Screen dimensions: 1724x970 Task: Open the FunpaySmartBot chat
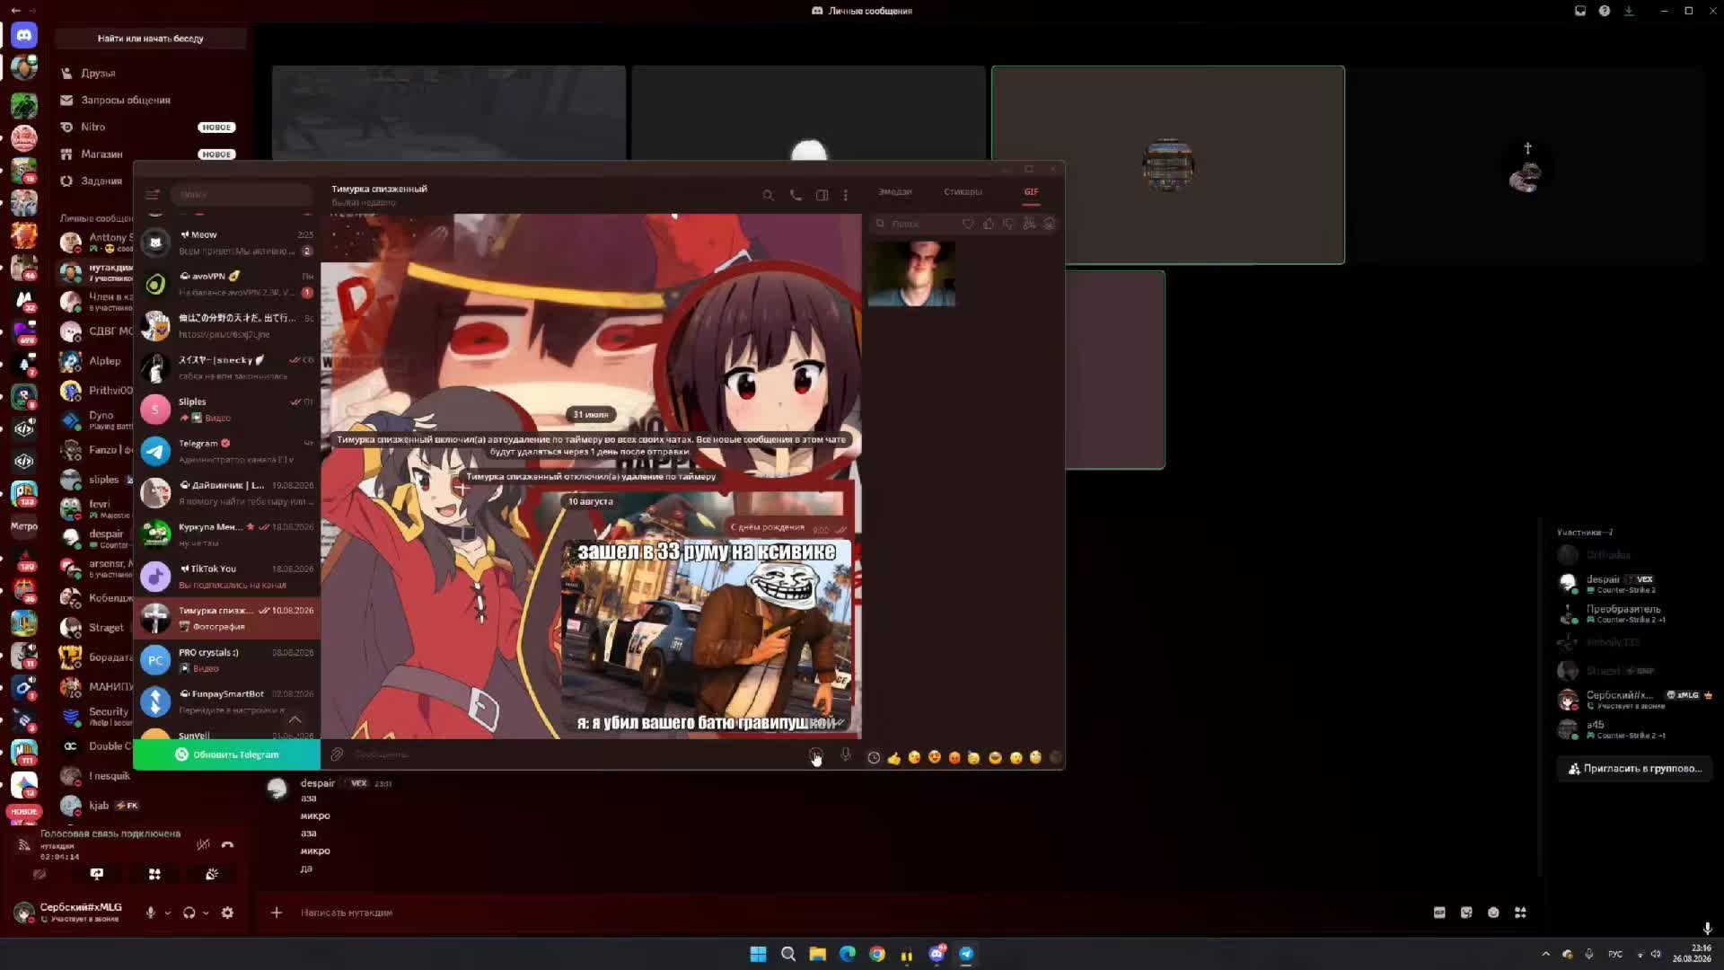pyautogui.click(x=227, y=701)
